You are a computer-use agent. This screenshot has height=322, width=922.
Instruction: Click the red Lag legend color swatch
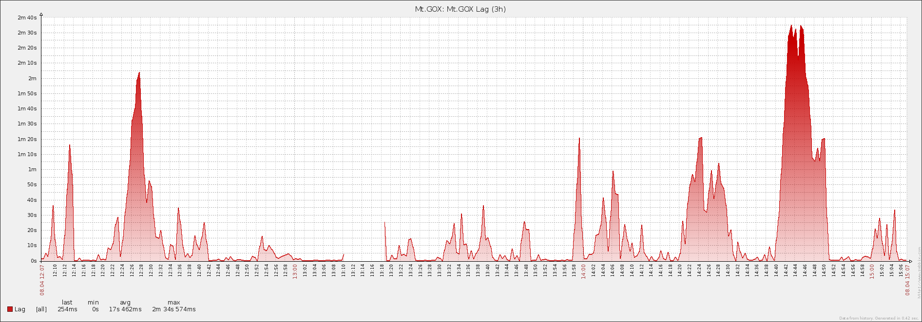10,309
